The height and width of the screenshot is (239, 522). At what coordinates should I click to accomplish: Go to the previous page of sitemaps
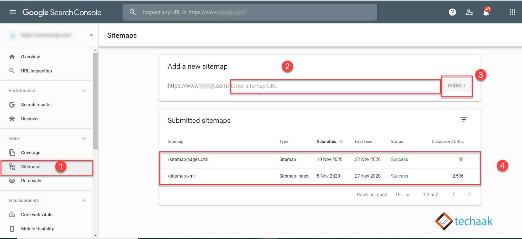pos(454,194)
